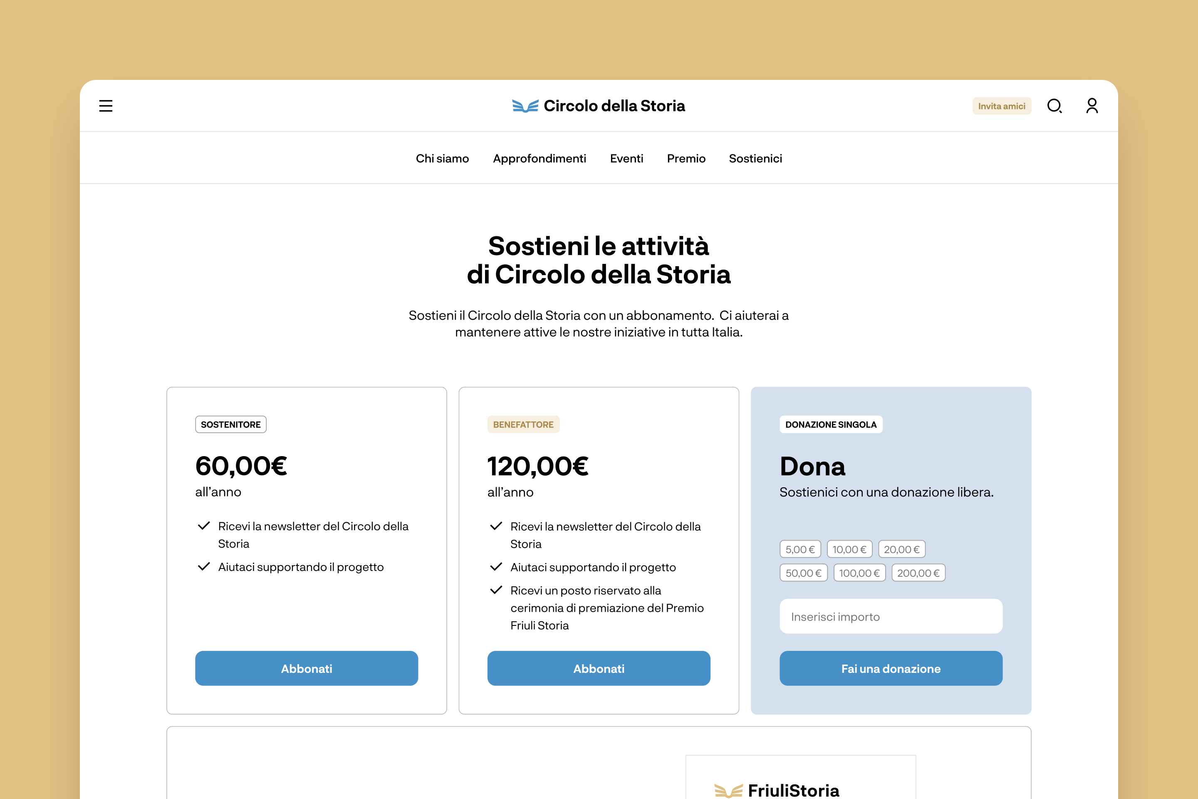Click the Circolo della Storia logo

point(599,106)
